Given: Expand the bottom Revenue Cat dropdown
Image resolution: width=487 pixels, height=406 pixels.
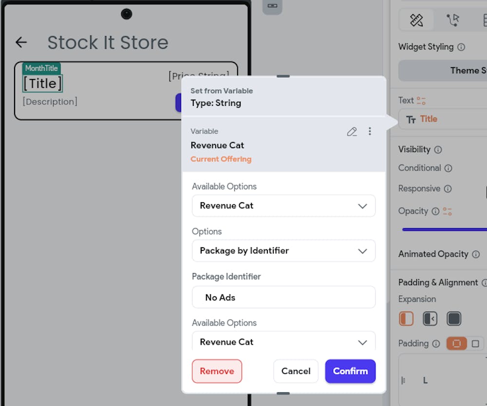Looking at the screenshot, I should tap(283, 341).
